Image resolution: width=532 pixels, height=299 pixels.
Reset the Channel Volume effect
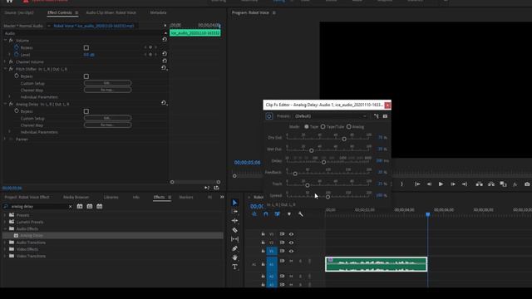(x=165, y=61)
